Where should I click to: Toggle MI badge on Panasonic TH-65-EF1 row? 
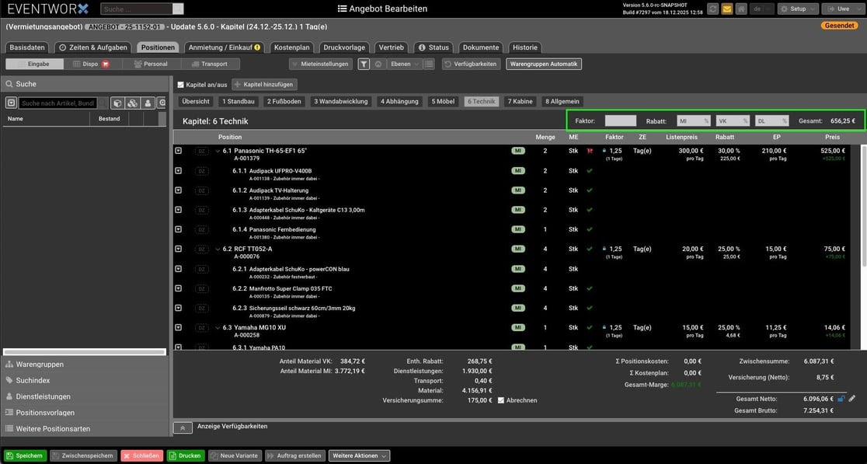tap(517, 151)
